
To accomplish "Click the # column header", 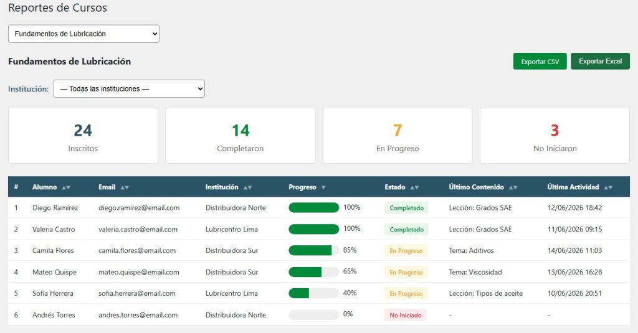I will (x=16, y=187).
